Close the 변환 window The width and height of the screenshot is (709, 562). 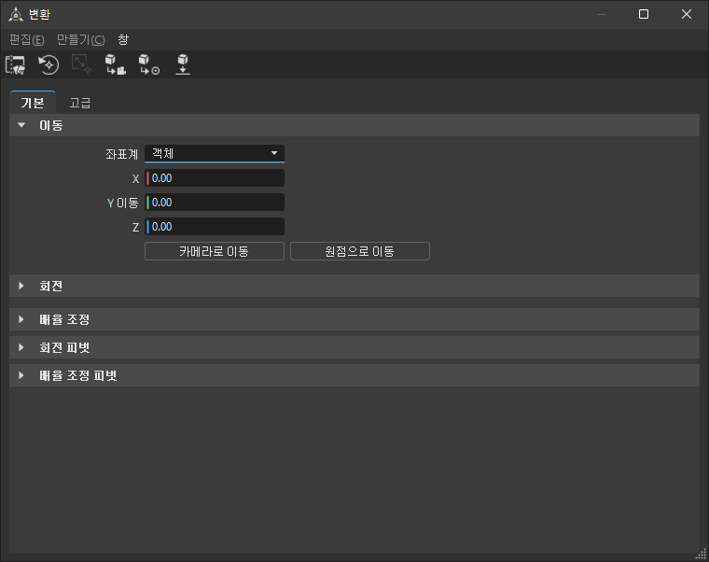(687, 15)
